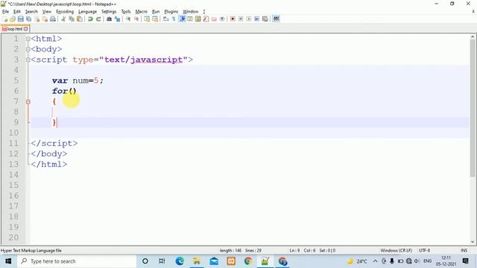
Task: Close the loop.html tab with its X
Action: [x=26, y=29]
